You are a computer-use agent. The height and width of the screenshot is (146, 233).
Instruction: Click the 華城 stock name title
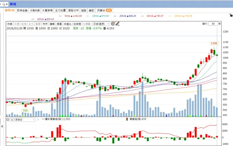tap(13, 4)
